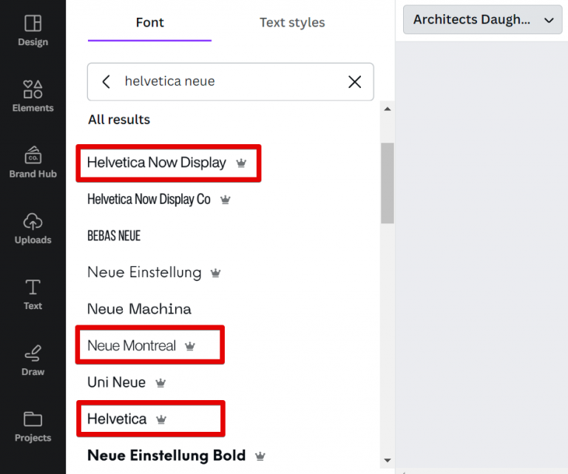Choose the Neue Montreal font
The width and height of the screenshot is (568, 474).
point(132,345)
